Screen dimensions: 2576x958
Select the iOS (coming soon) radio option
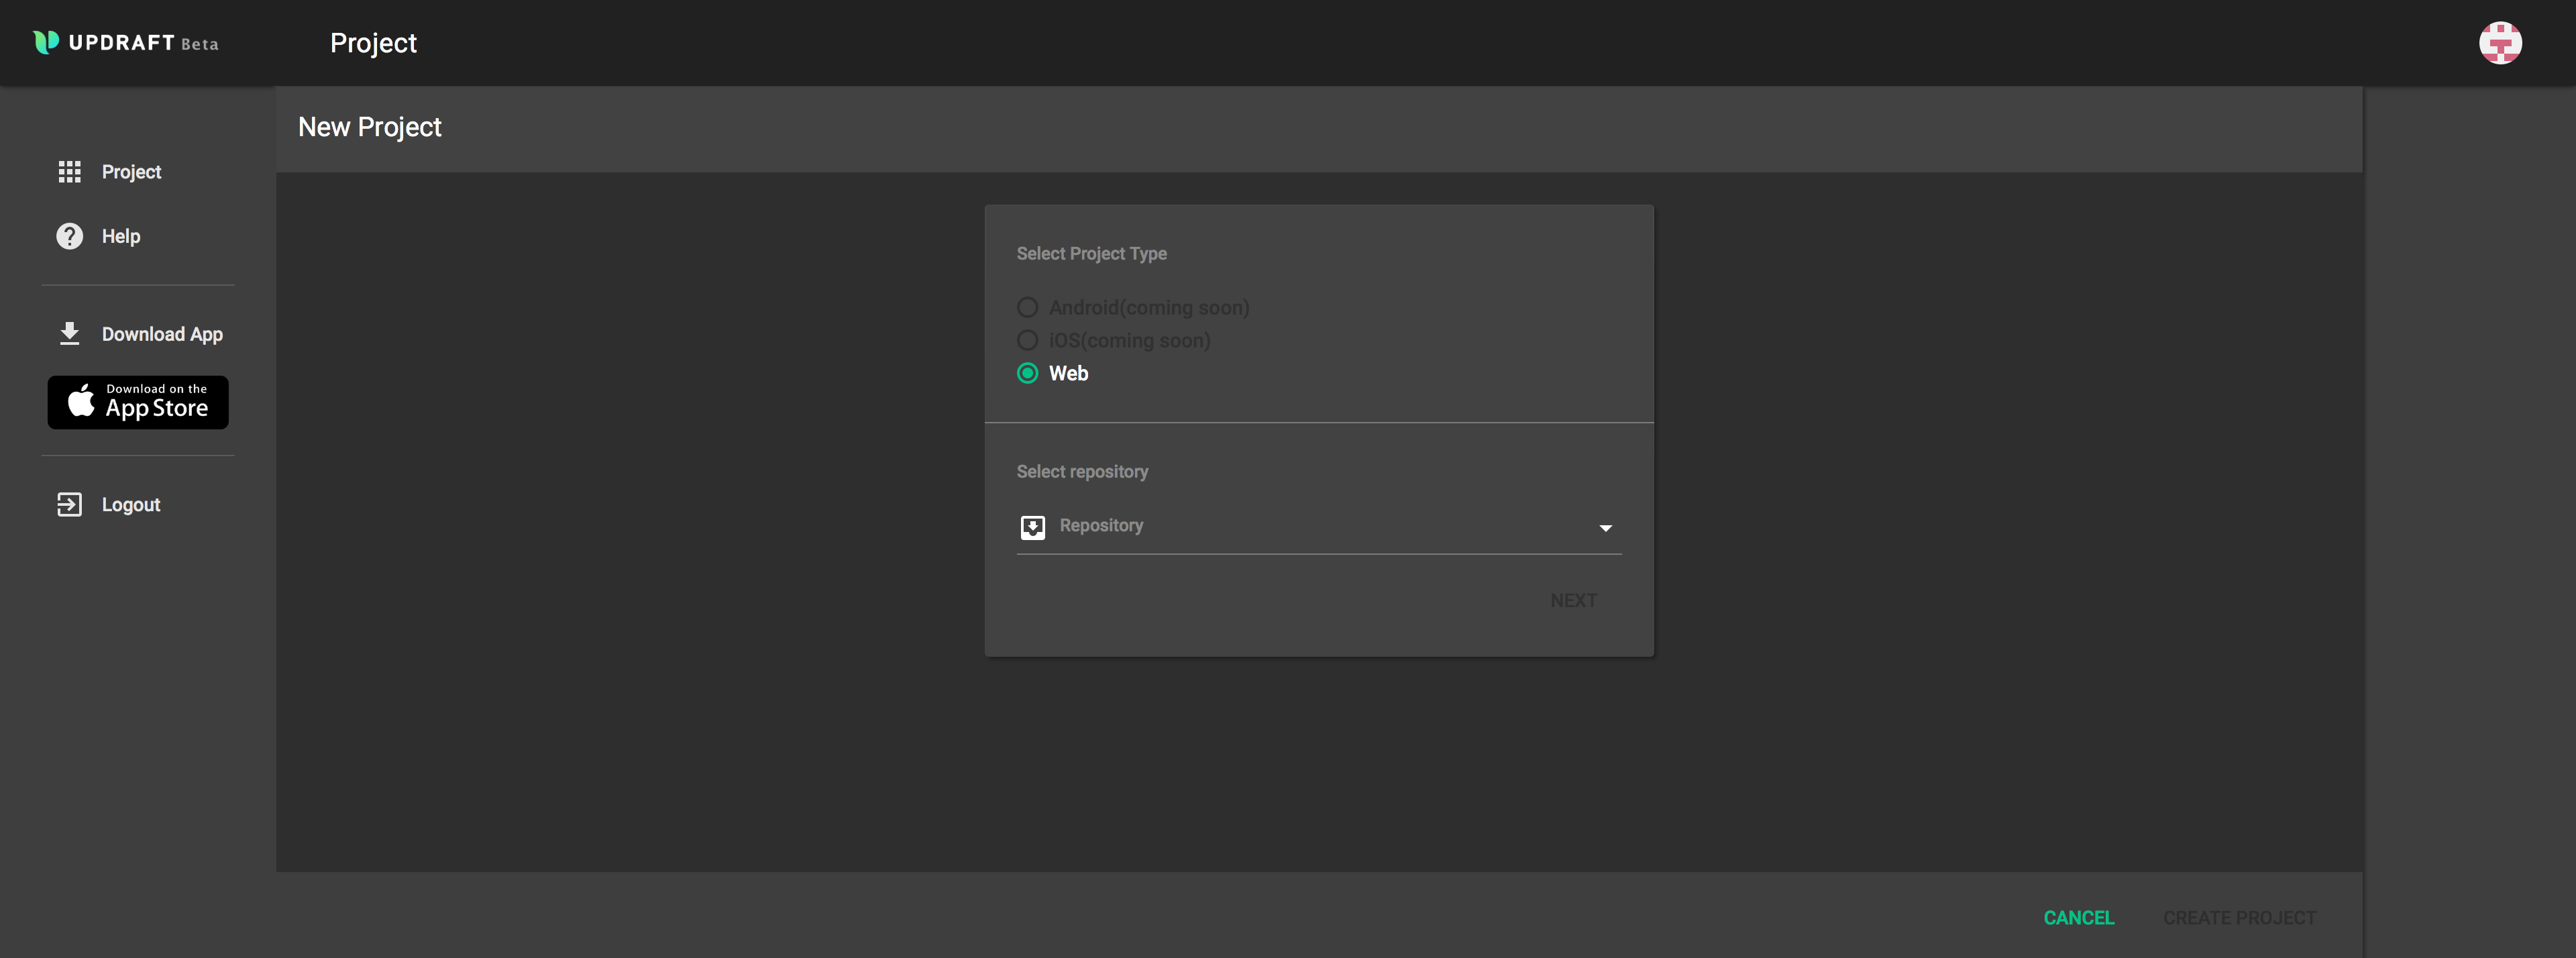click(x=1027, y=340)
